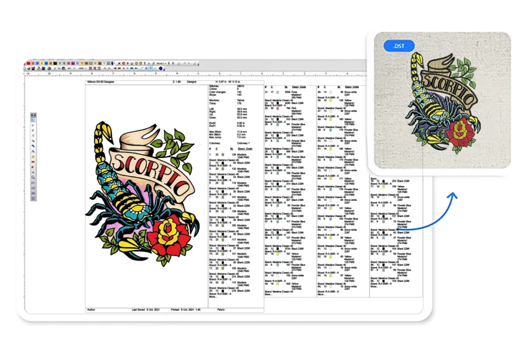Pick the black thread color in the palette bar
This screenshot has width=530, height=344.
coord(55,63)
